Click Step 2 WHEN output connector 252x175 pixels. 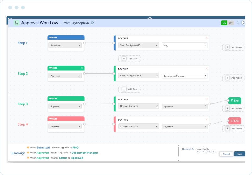click(x=85, y=74)
